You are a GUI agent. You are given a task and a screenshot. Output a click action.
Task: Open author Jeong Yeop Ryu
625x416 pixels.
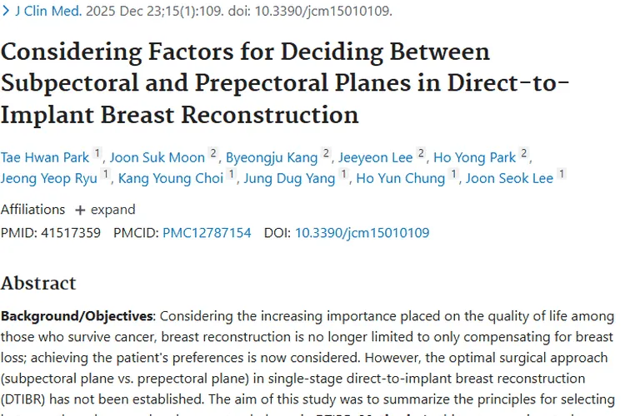(49, 178)
